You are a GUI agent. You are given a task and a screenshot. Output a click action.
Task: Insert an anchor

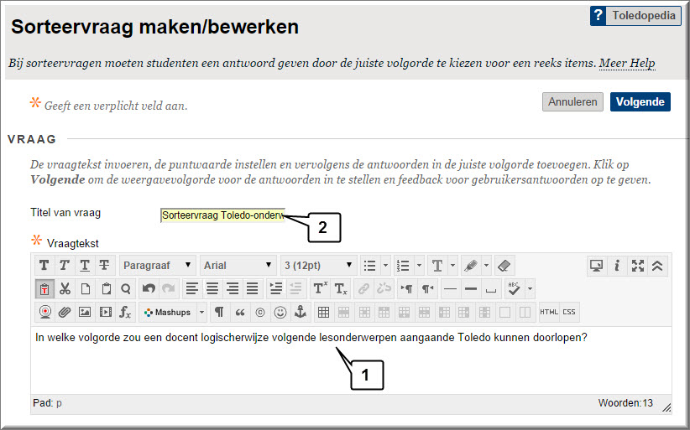pos(301,313)
